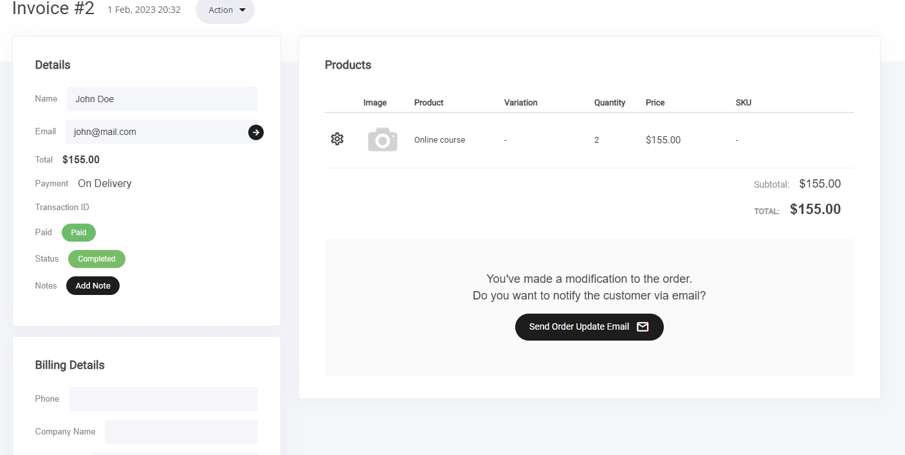905x455 pixels.
Task: Send the order update email
Action: [x=589, y=327]
